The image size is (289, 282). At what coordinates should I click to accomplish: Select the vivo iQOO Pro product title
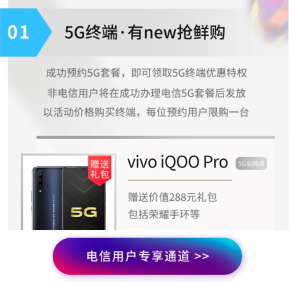click(x=178, y=162)
